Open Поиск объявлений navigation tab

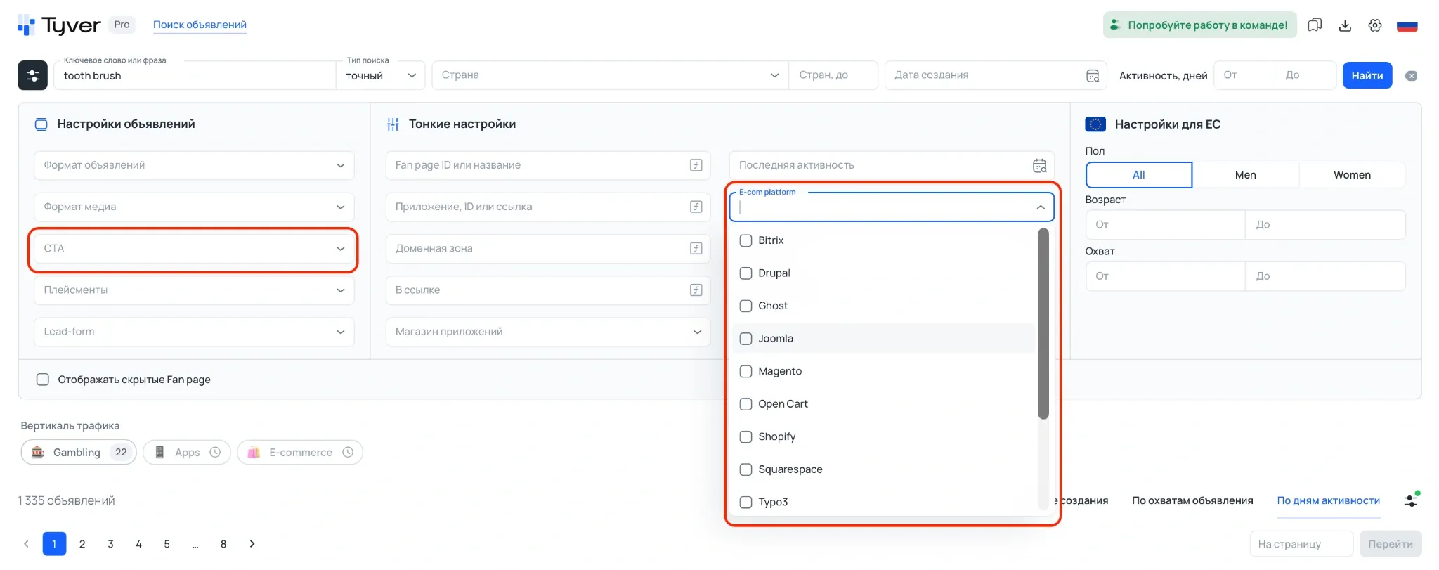tap(200, 25)
